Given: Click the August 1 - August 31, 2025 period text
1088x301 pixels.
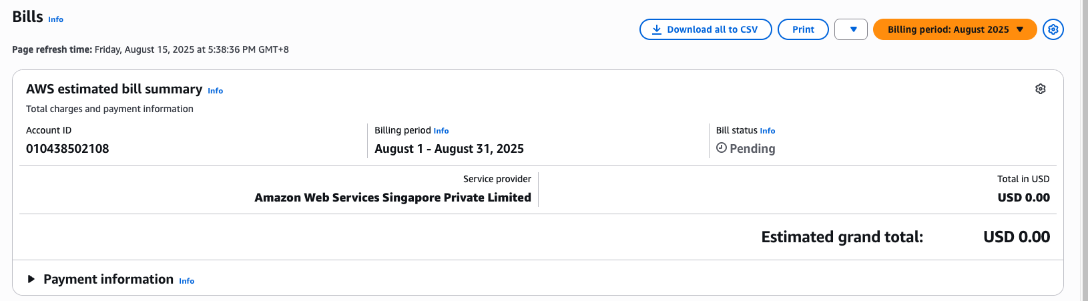Looking at the screenshot, I should click(449, 149).
